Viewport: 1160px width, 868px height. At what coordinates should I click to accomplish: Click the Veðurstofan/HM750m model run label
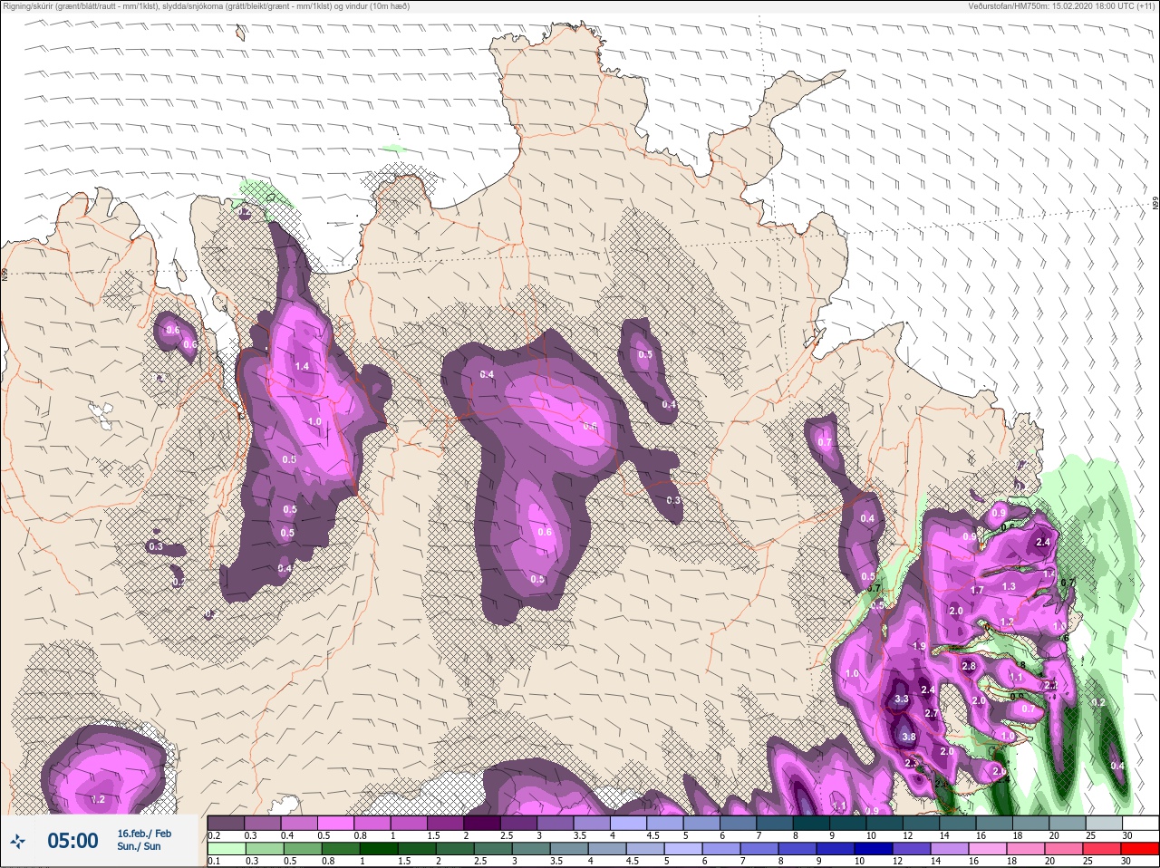click(x=1062, y=6)
